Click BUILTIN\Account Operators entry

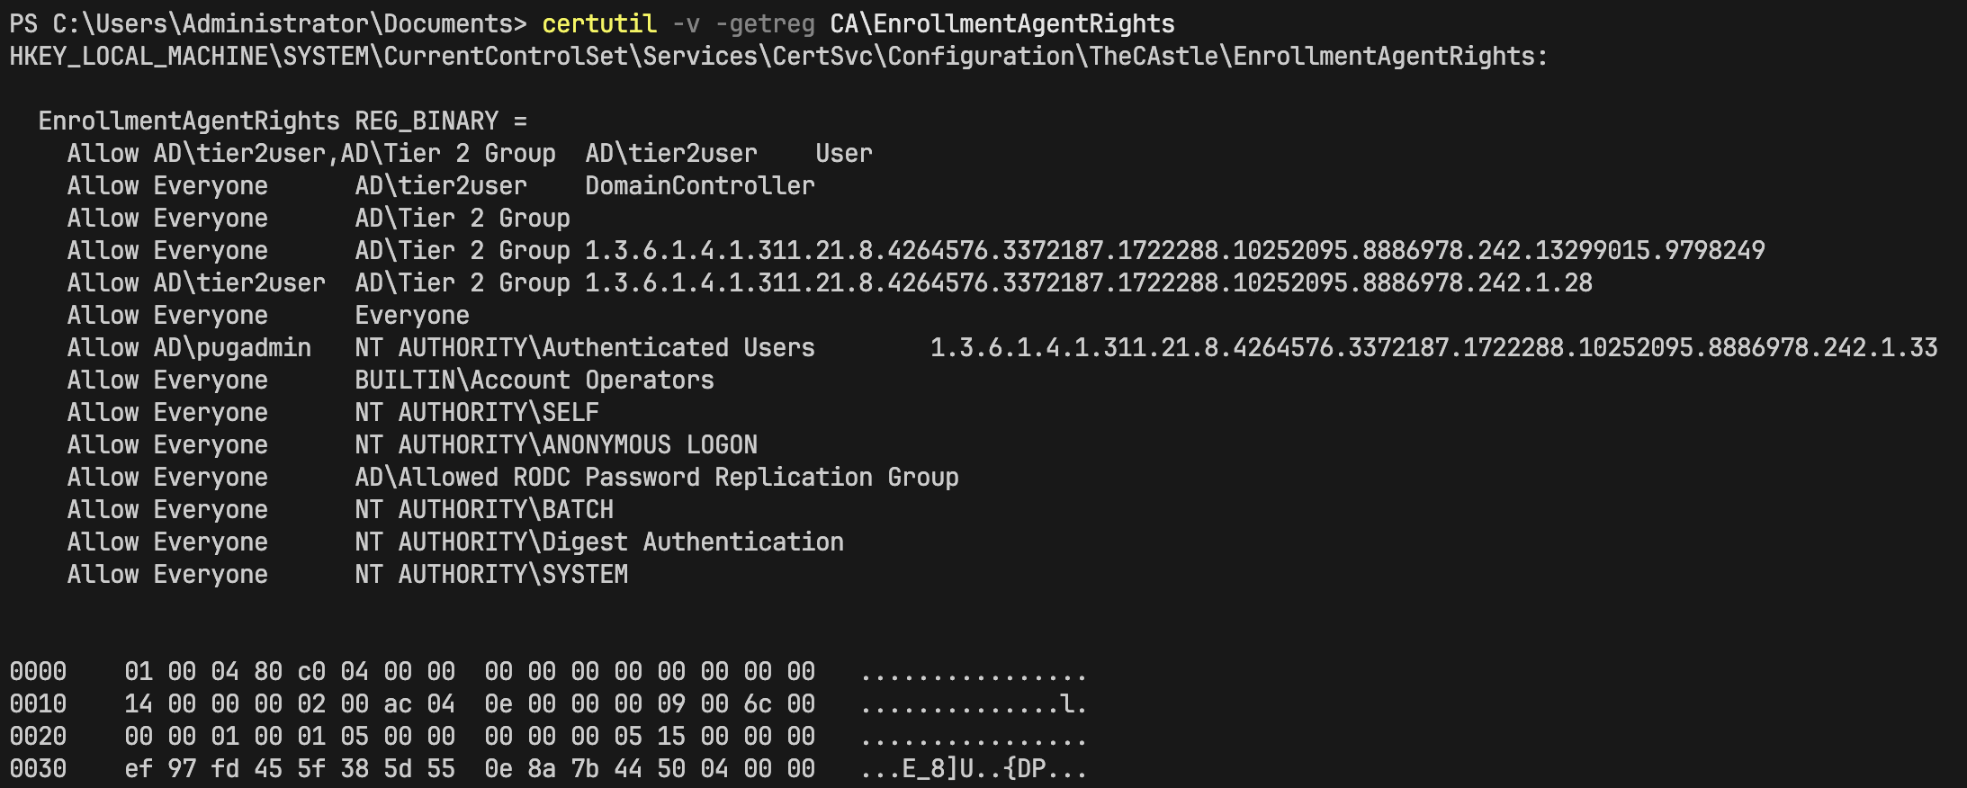coord(534,380)
